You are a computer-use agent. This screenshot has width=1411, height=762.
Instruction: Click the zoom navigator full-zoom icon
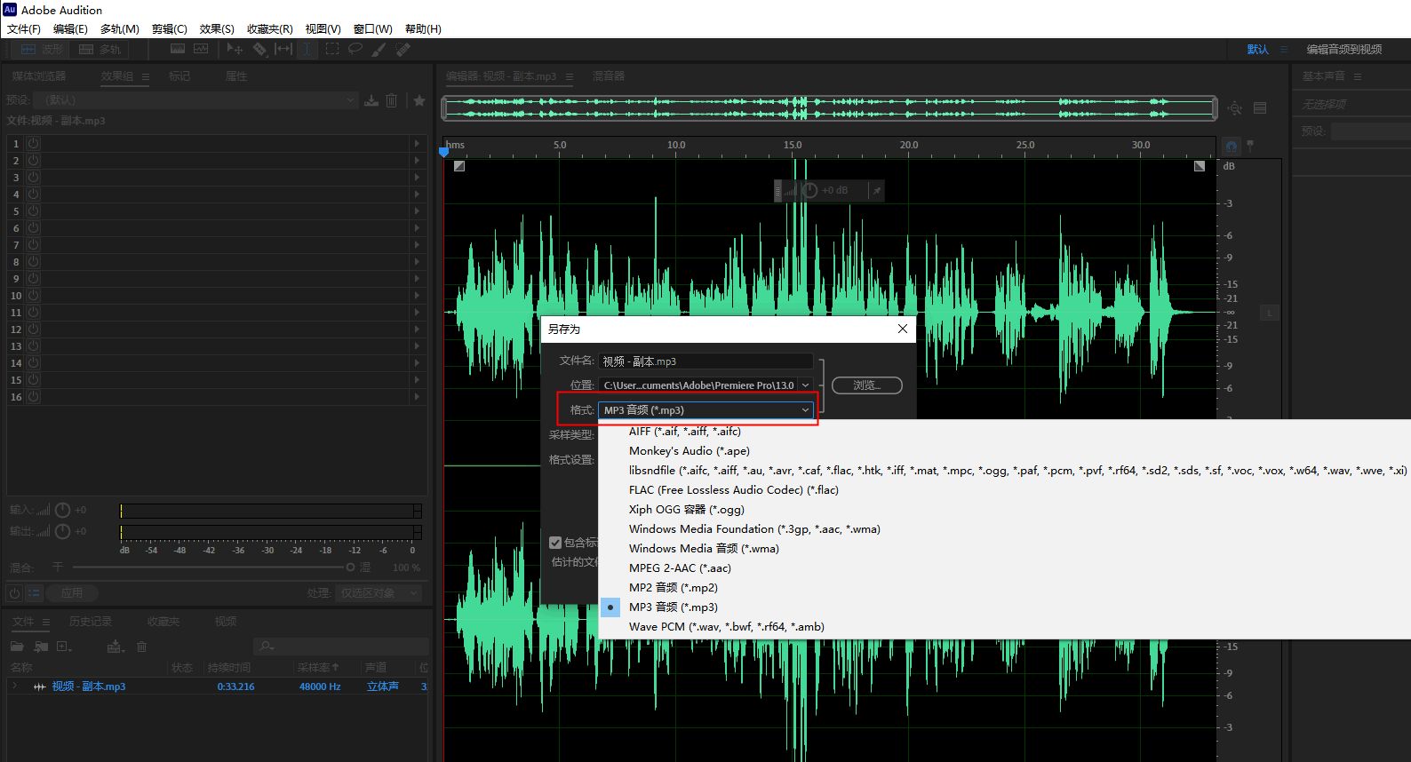(x=1235, y=108)
